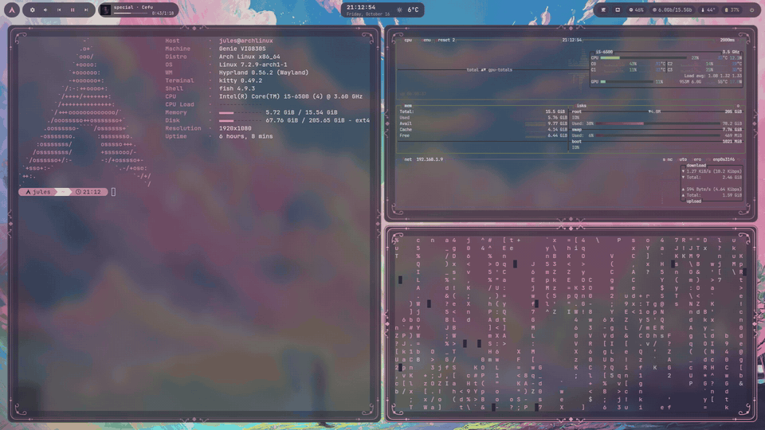This screenshot has height=430, width=765.
Task: Skip to the next track
Action: pos(86,10)
